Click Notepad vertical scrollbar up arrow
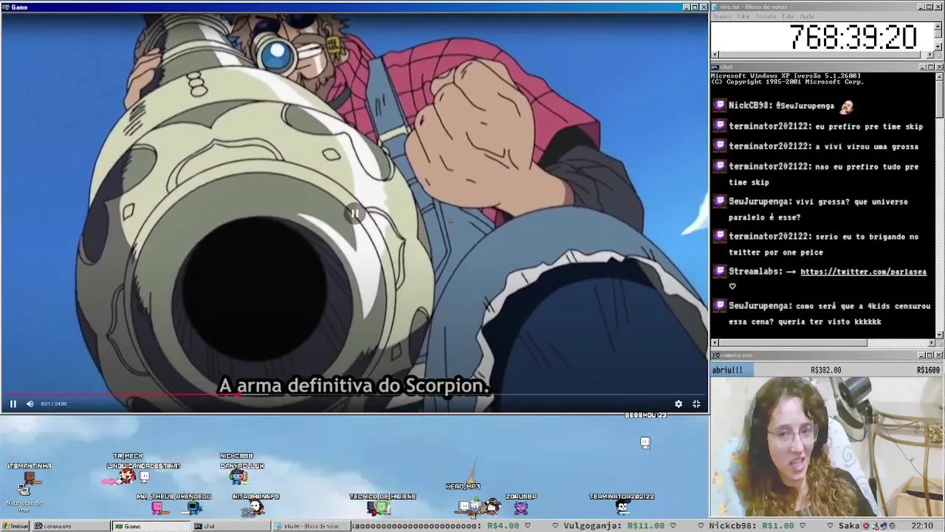The image size is (945, 532). pos(938,26)
